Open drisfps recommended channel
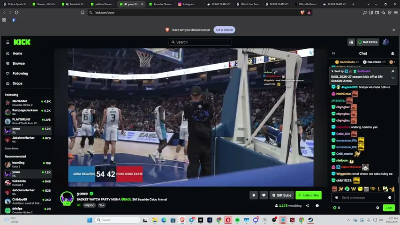 [x=28, y=210]
